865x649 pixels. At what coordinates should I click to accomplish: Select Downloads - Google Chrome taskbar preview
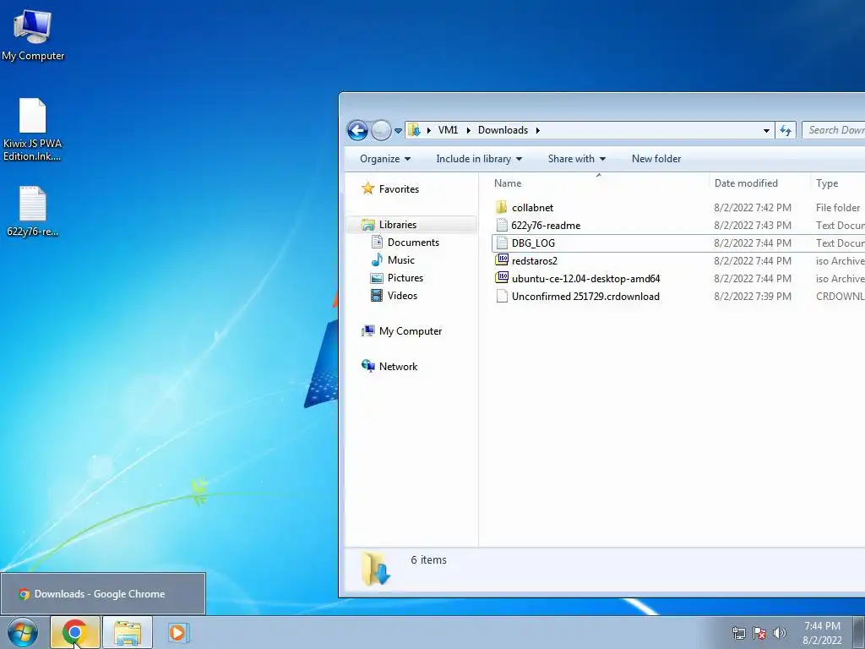tap(103, 594)
